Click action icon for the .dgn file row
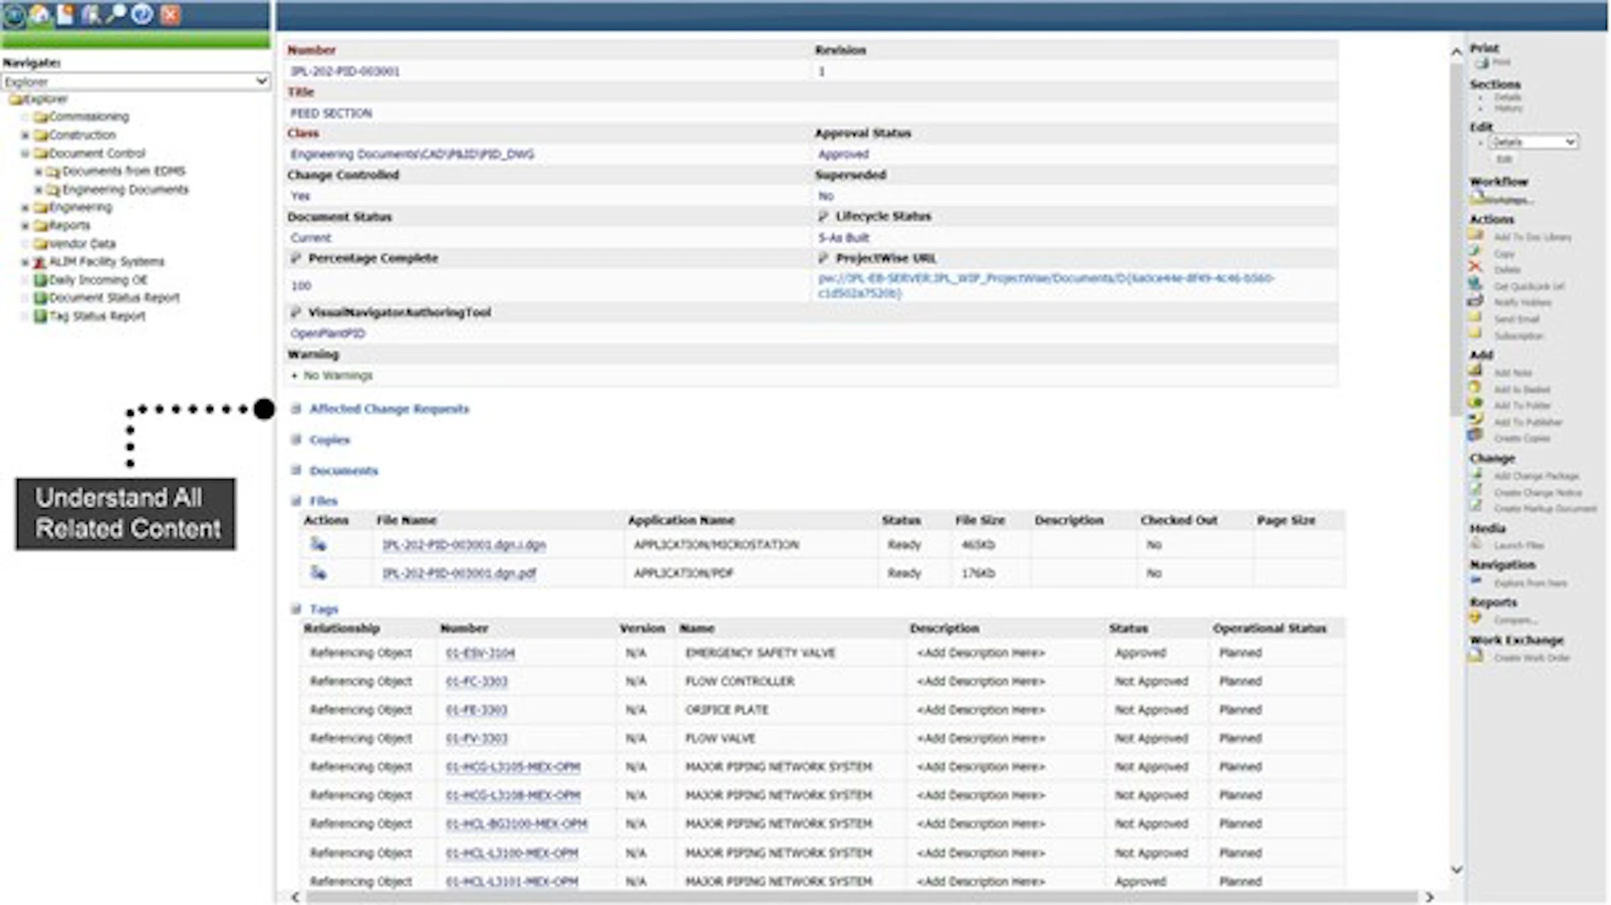The height and width of the screenshot is (905, 1611). (x=318, y=544)
